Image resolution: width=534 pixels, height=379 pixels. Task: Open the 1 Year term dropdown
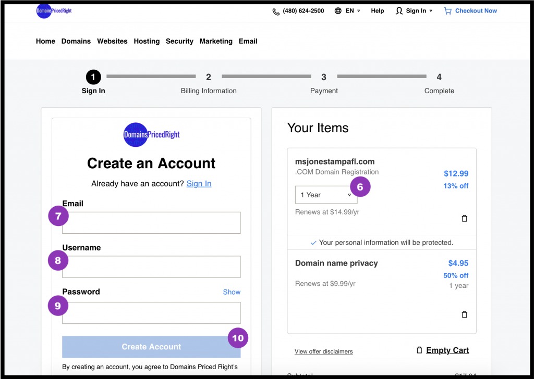pos(325,195)
